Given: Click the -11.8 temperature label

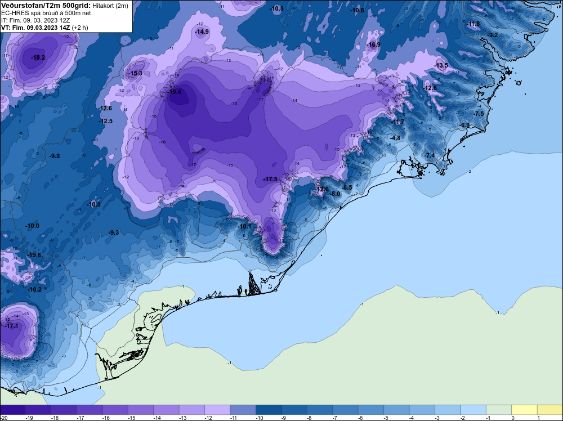Looking at the screenshot, I should click(x=473, y=24).
